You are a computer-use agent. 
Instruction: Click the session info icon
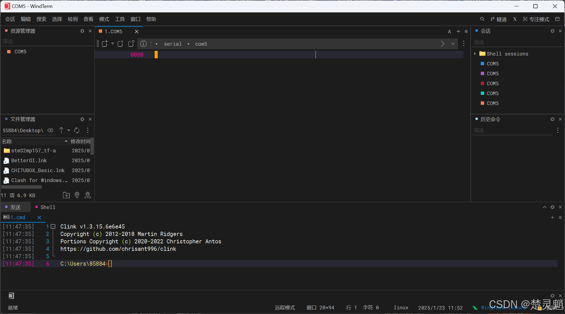tap(143, 44)
